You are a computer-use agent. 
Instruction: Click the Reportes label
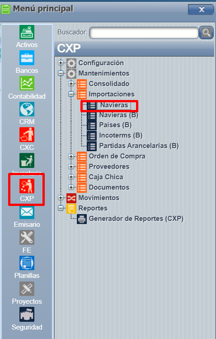(x=93, y=208)
